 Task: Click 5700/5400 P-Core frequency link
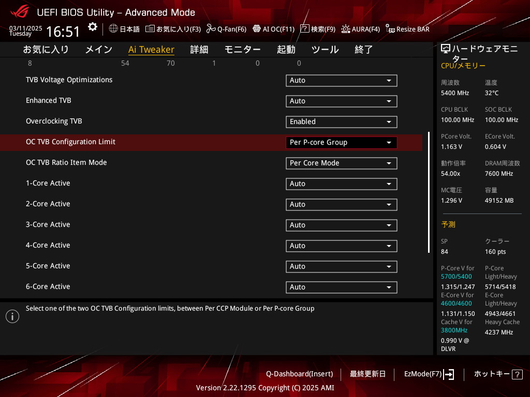(x=457, y=277)
